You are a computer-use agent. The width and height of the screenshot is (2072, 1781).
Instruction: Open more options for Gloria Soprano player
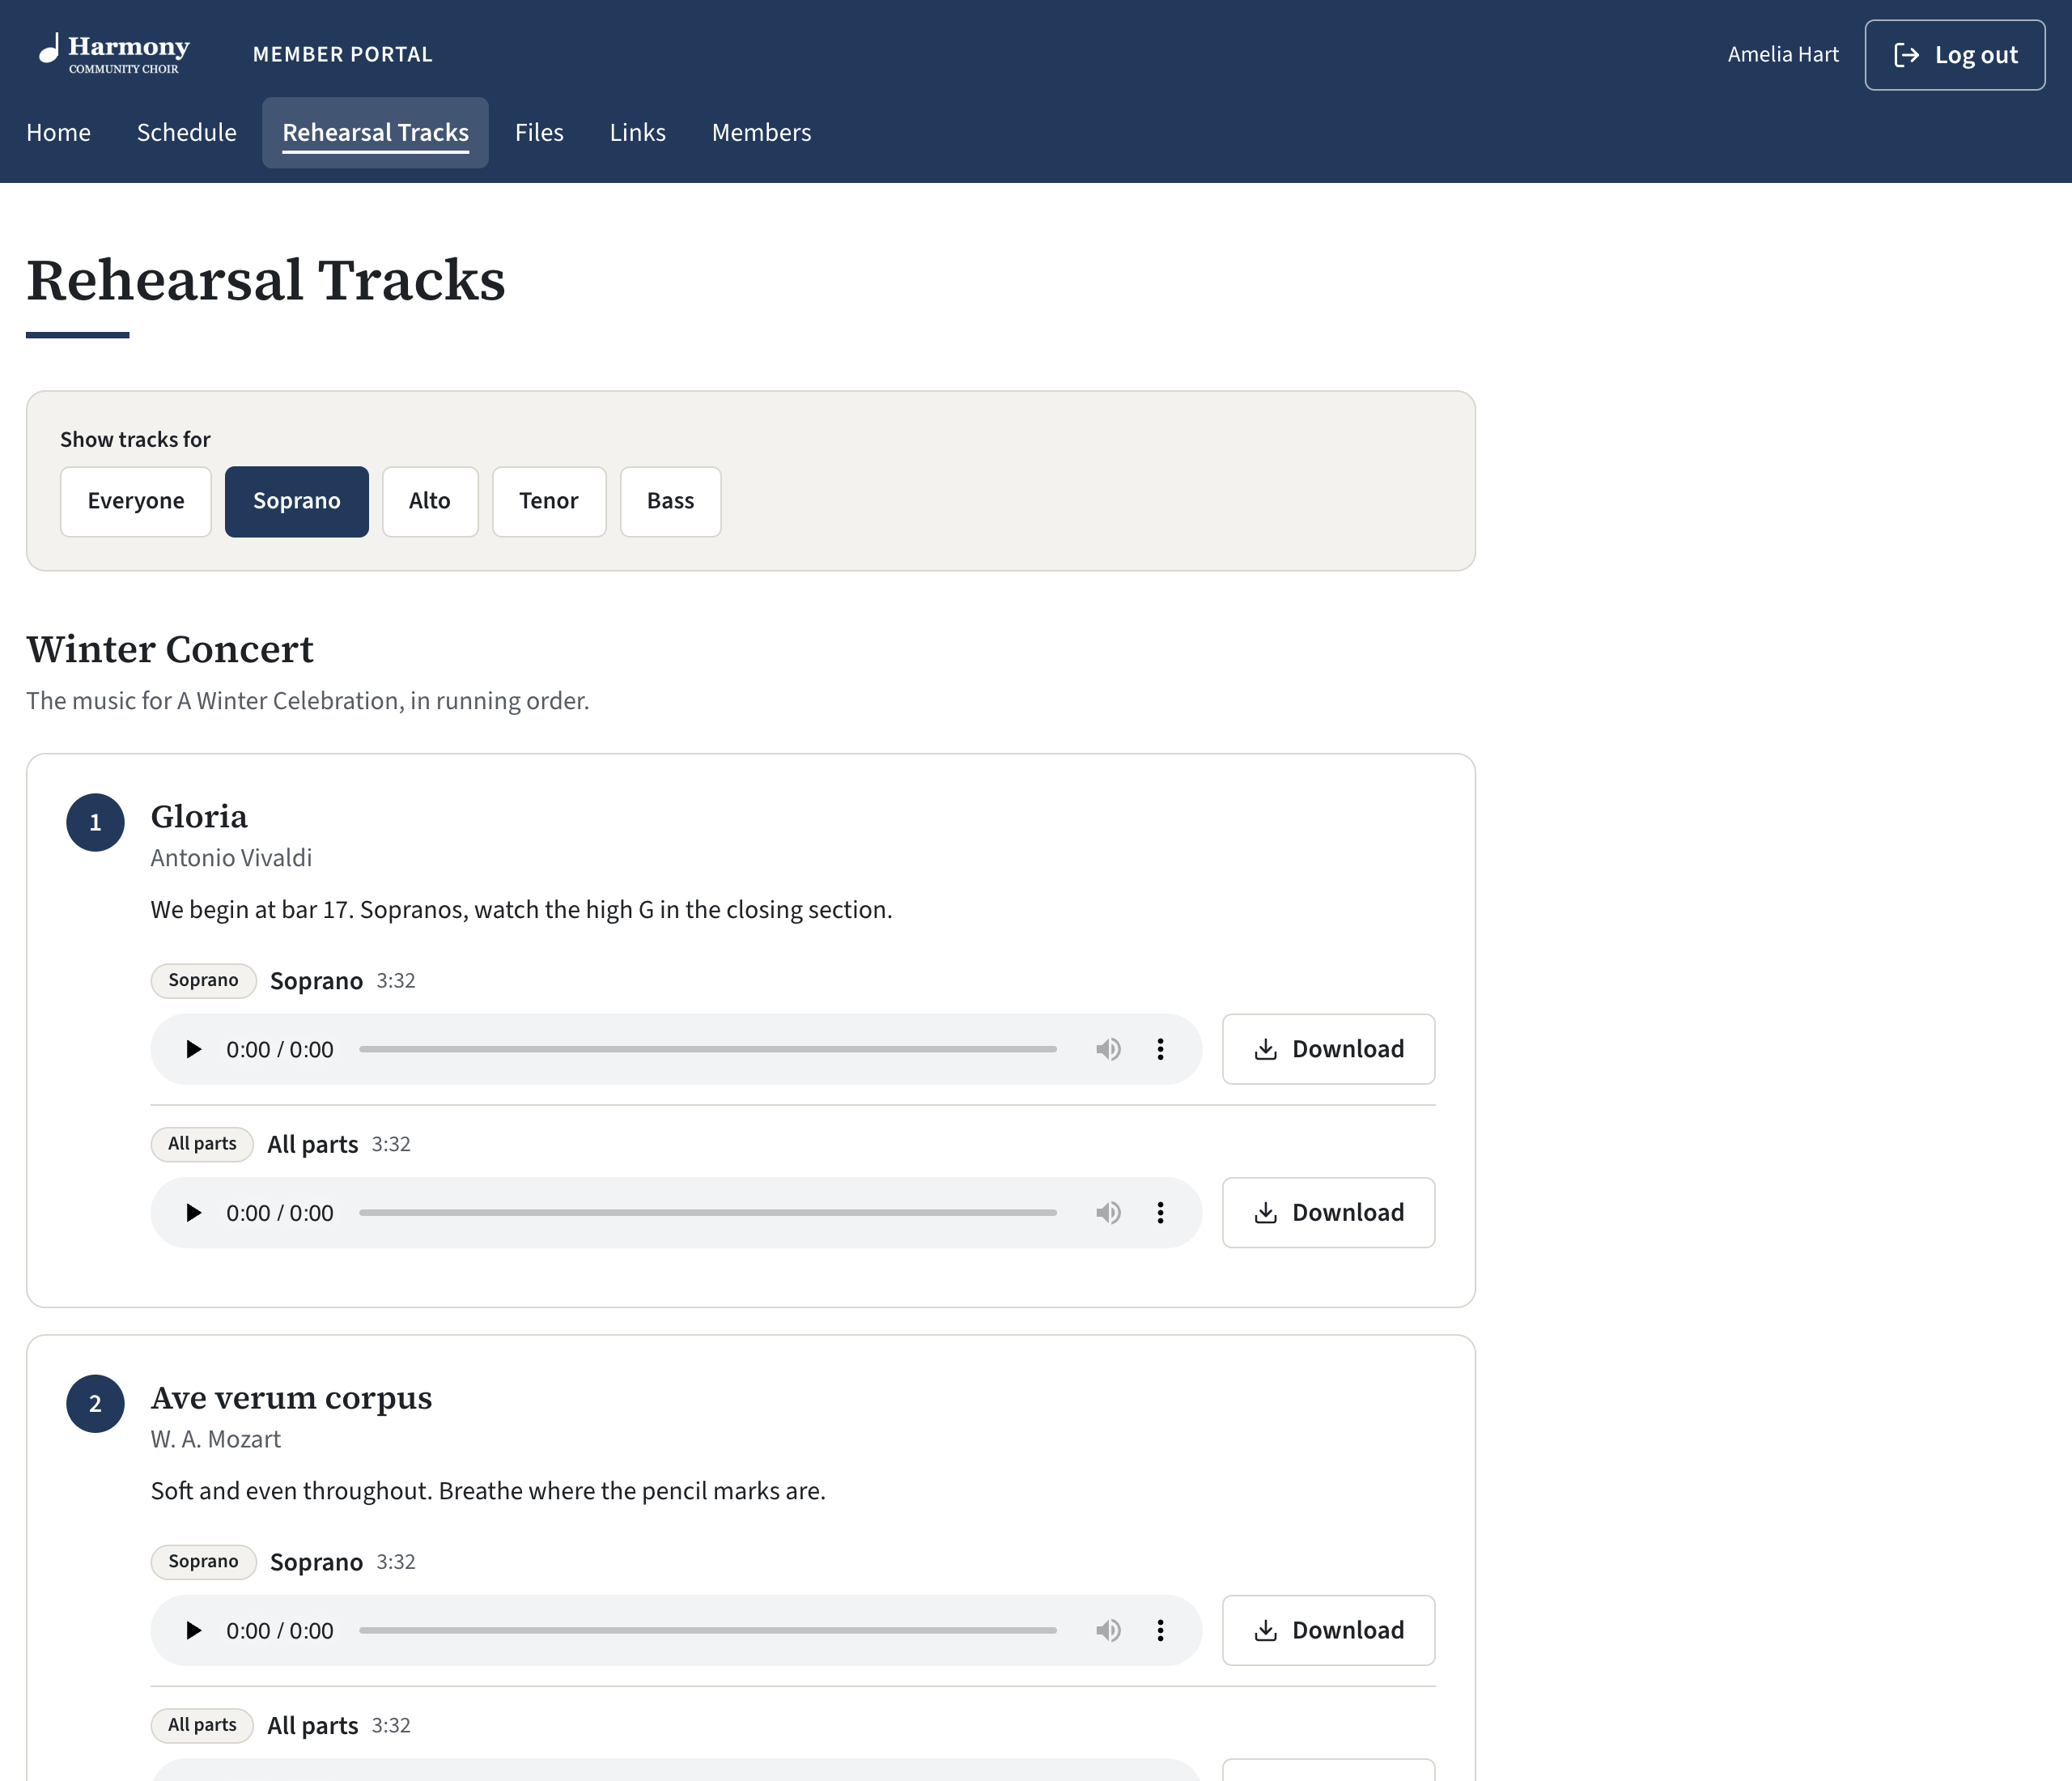1160,1049
